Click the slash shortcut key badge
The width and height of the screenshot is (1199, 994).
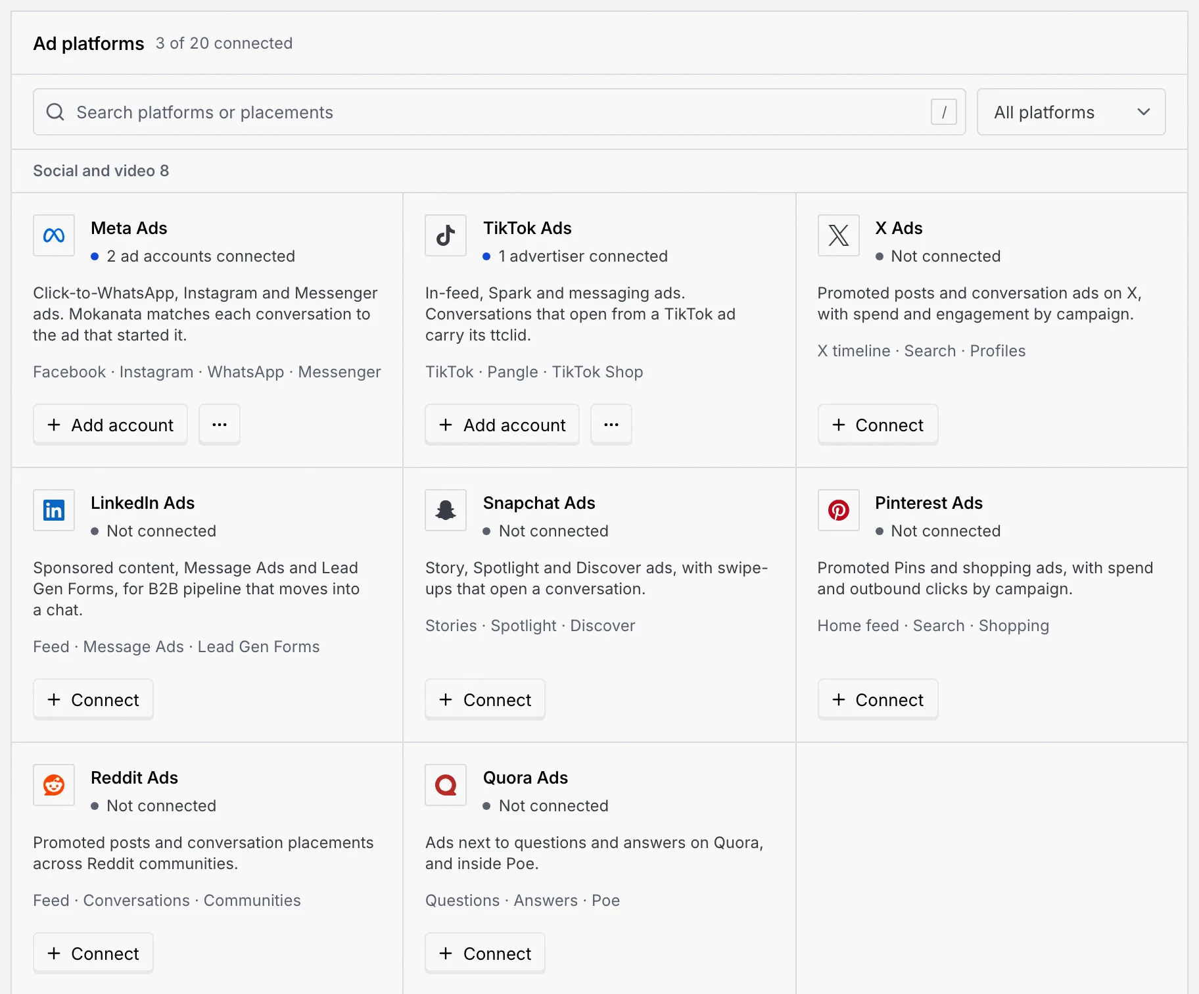click(943, 112)
